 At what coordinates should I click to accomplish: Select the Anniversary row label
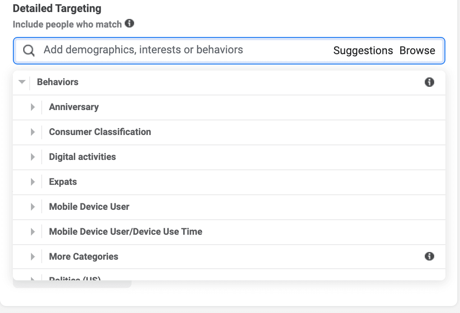tap(74, 107)
